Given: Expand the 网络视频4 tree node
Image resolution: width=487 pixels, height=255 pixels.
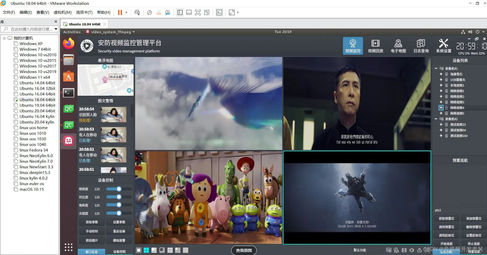Looking at the screenshot, I should pyautogui.click(x=441, y=108).
